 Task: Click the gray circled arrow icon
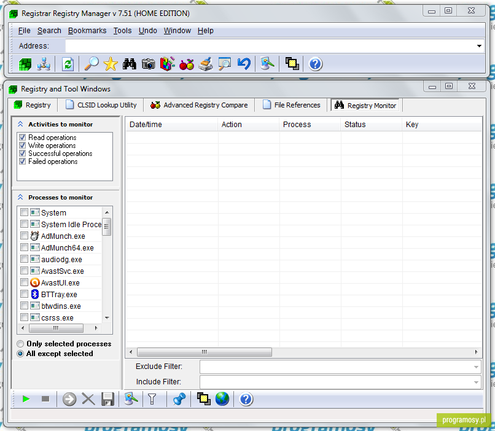pos(69,399)
